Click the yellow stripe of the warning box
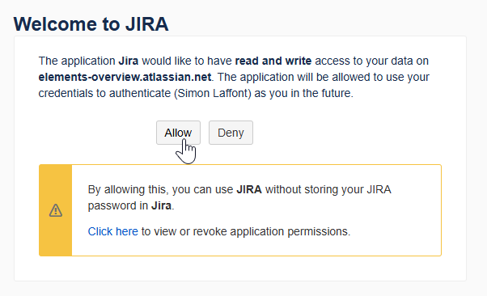The width and height of the screenshot is (487, 296). [56, 210]
